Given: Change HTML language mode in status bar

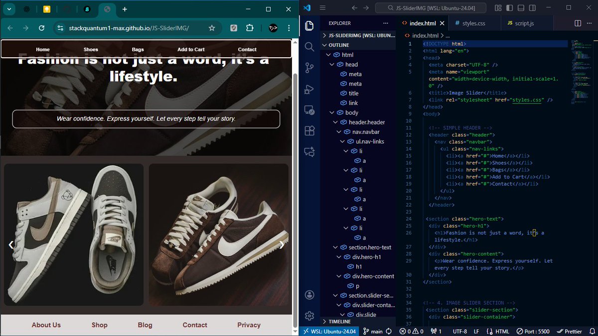Looking at the screenshot, I should click(x=502, y=331).
